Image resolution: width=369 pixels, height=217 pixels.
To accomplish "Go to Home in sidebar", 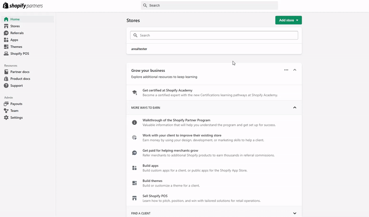I will pyautogui.click(x=28, y=19).
